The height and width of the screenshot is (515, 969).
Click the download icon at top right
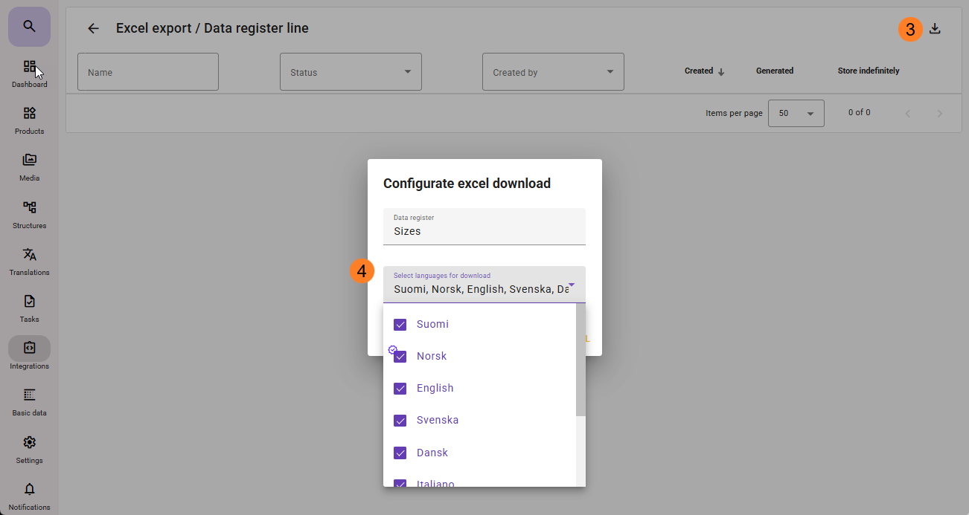[936, 29]
